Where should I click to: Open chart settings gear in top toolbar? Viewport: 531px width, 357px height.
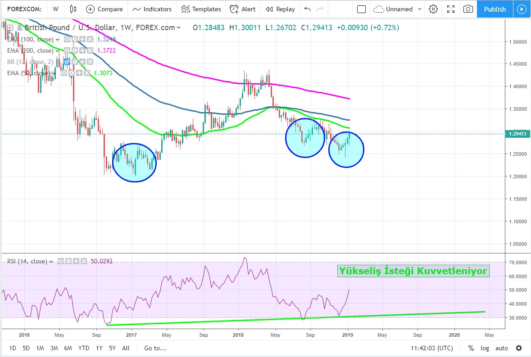433,9
